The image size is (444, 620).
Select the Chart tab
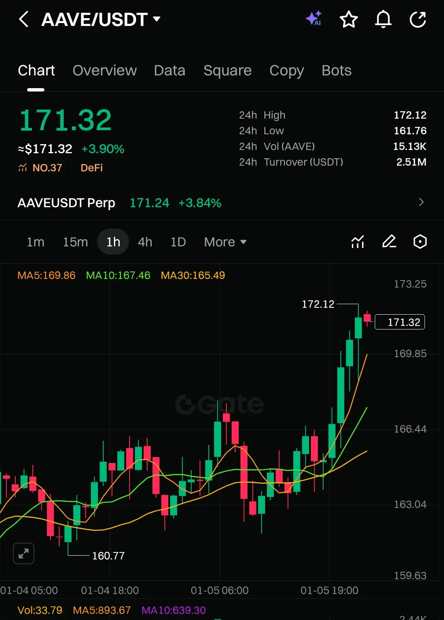click(x=36, y=70)
